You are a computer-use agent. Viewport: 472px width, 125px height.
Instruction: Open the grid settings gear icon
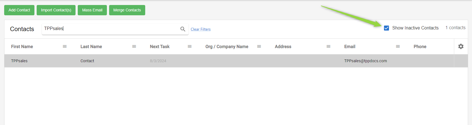point(461,46)
